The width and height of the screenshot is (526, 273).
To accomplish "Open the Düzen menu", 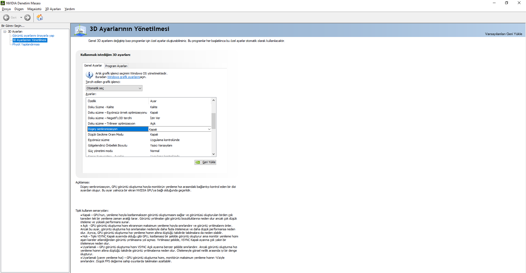I will tap(19, 9).
